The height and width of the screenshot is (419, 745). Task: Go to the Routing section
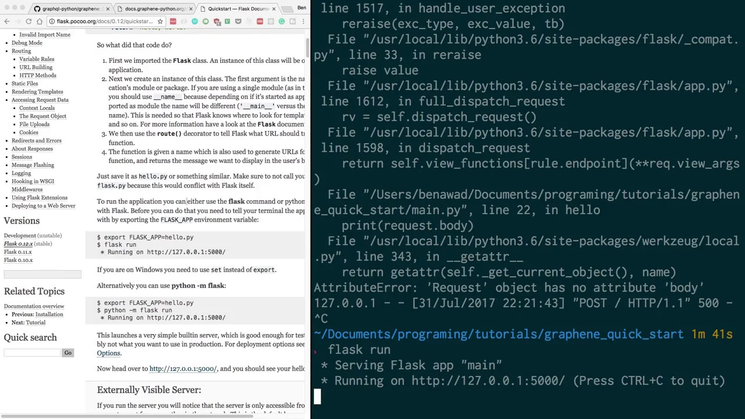[x=21, y=51]
